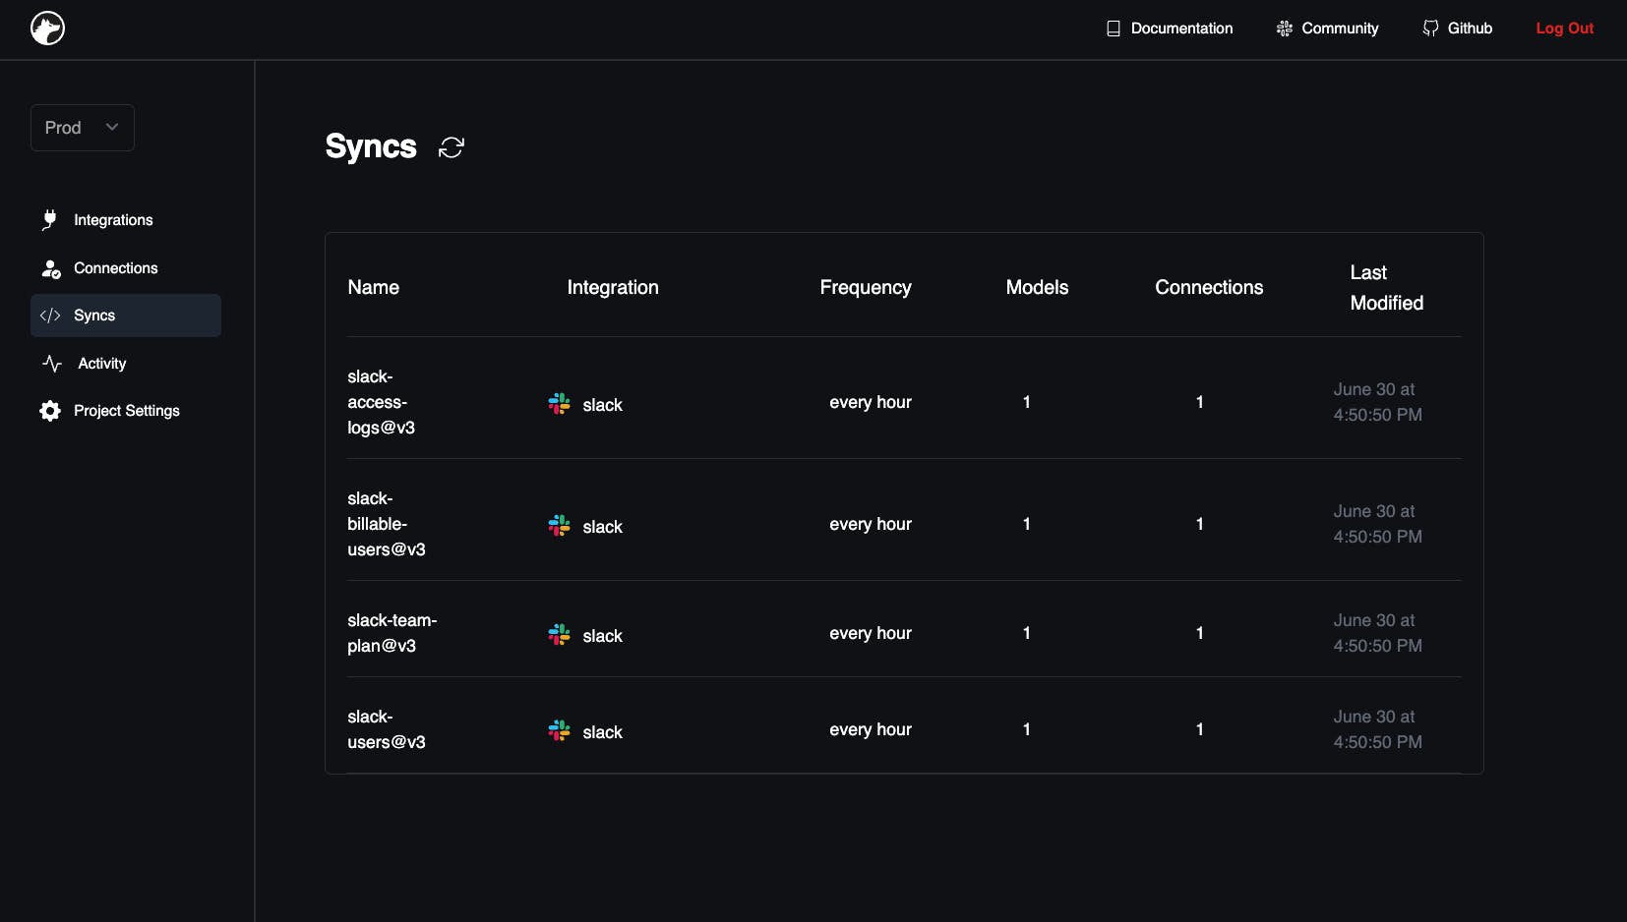Screen dimensions: 1627x922
Task: Click the Documentation book icon
Action: tap(1113, 28)
